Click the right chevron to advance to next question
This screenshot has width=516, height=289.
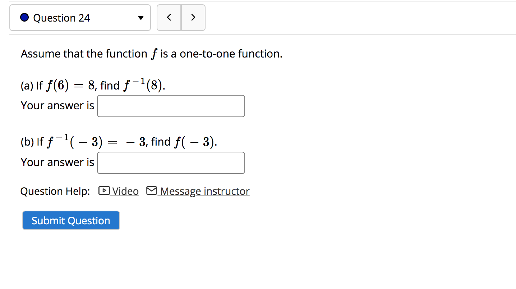(x=193, y=17)
